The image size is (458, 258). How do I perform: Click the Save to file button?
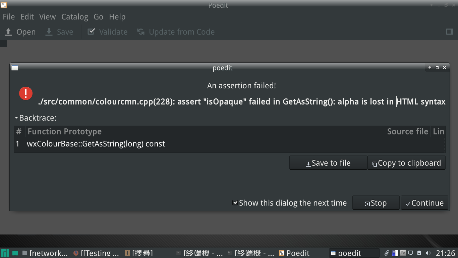pos(328,163)
